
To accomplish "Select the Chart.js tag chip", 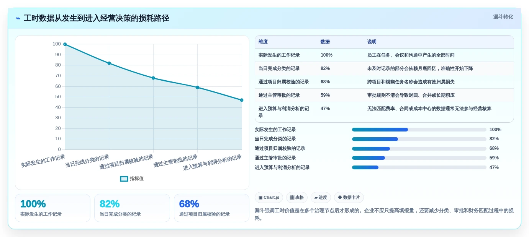I will (x=269, y=198).
